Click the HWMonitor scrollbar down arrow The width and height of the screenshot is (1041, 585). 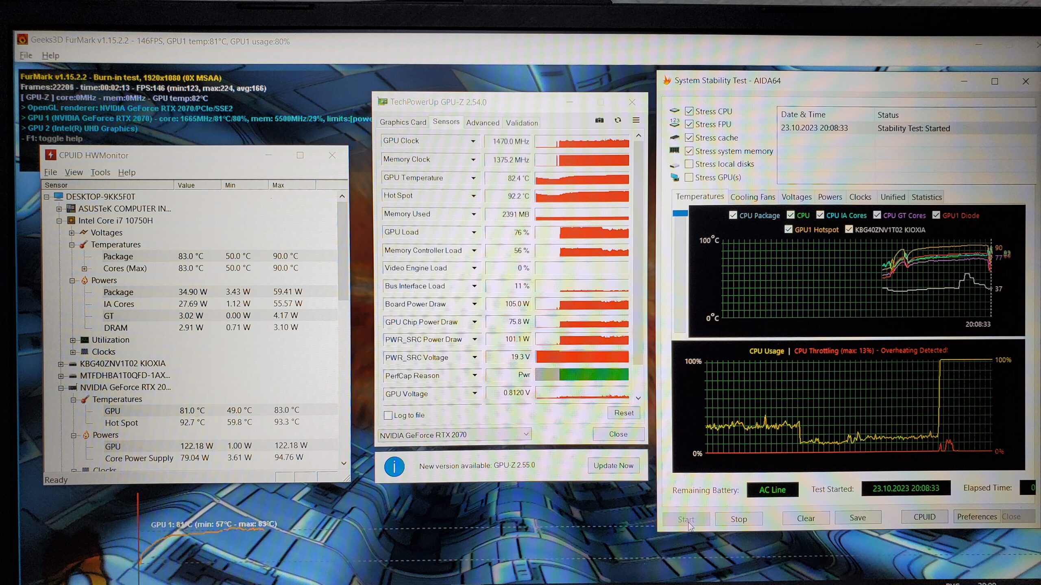click(344, 463)
